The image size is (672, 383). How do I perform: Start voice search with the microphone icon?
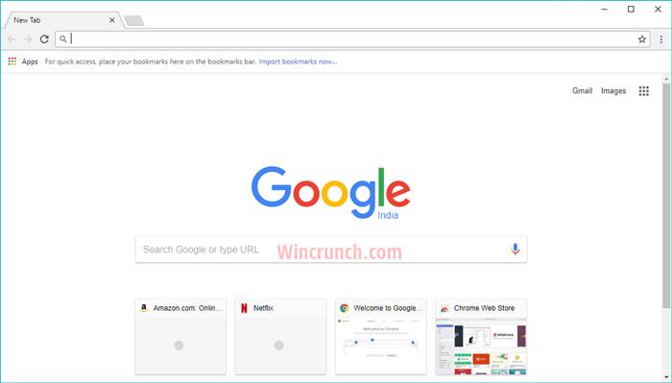coord(516,249)
